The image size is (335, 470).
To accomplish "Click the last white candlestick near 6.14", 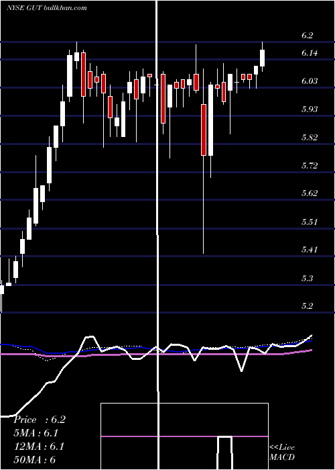I will pos(263,58).
